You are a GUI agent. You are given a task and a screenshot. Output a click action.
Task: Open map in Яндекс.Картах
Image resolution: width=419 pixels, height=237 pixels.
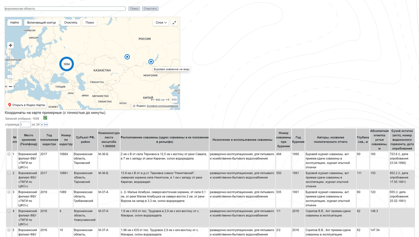click(x=27, y=105)
